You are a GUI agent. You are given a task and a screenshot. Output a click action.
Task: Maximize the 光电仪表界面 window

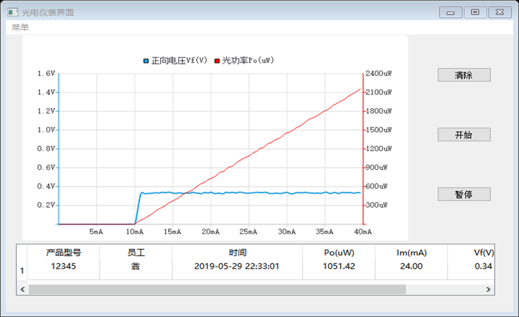475,12
